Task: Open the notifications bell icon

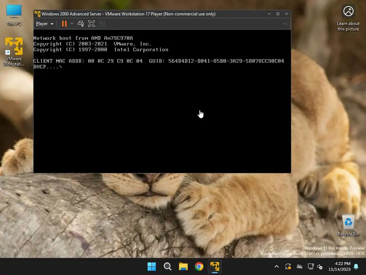Action: coord(356,266)
